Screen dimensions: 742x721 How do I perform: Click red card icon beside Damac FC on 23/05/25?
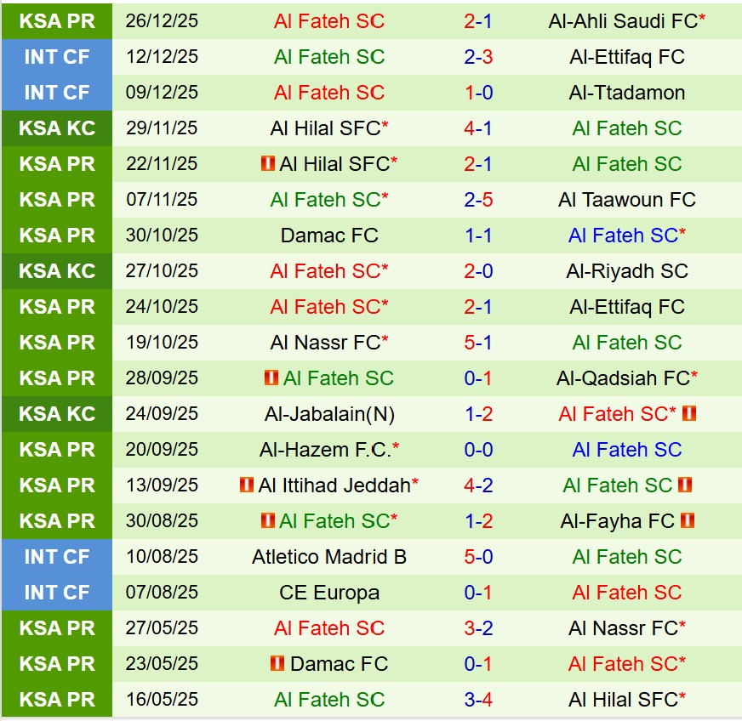tap(277, 664)
